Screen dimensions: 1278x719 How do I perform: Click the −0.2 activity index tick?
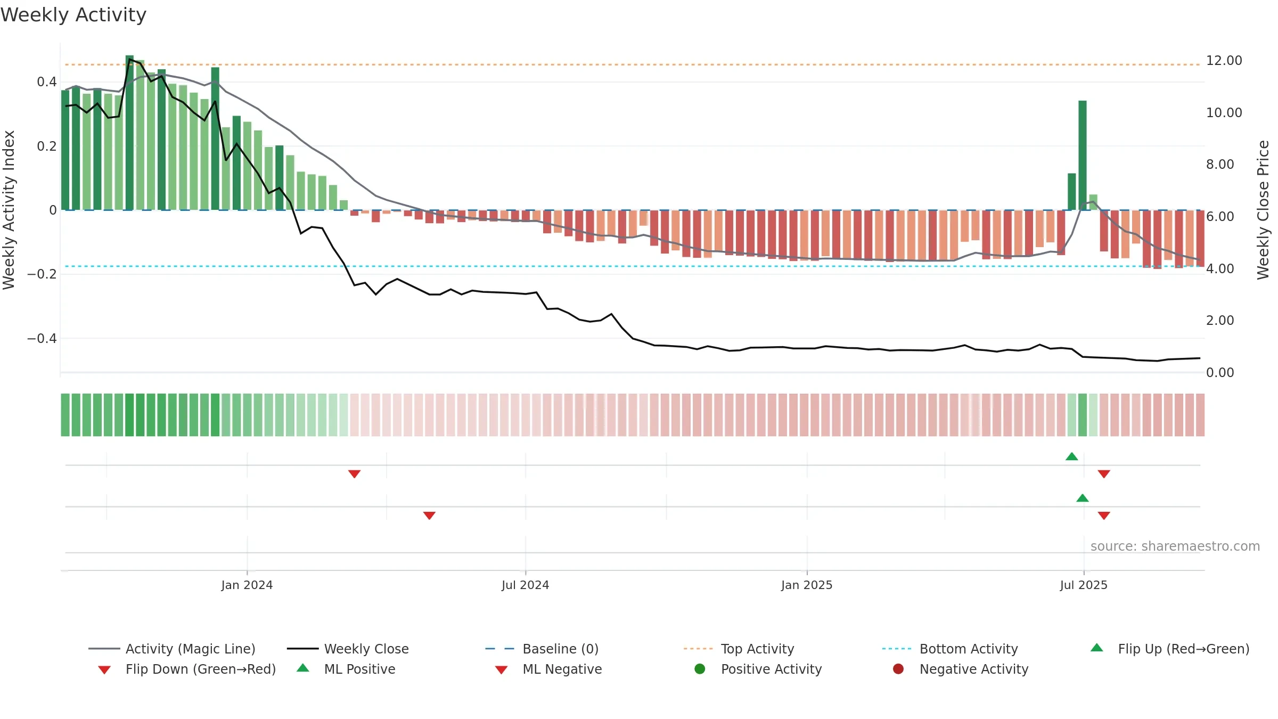point(42,274)
